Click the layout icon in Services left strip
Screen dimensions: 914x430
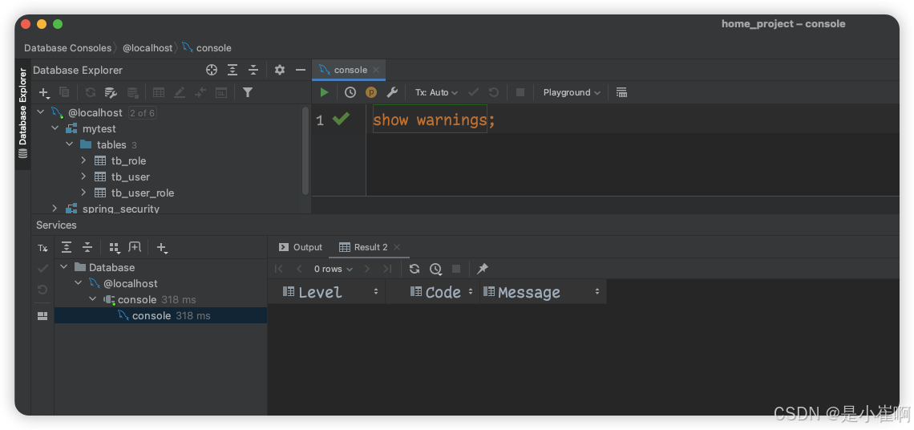click(42, 315)
